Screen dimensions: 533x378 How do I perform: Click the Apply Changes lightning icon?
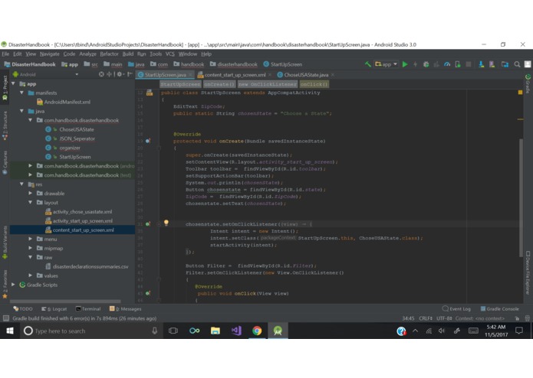415,64
